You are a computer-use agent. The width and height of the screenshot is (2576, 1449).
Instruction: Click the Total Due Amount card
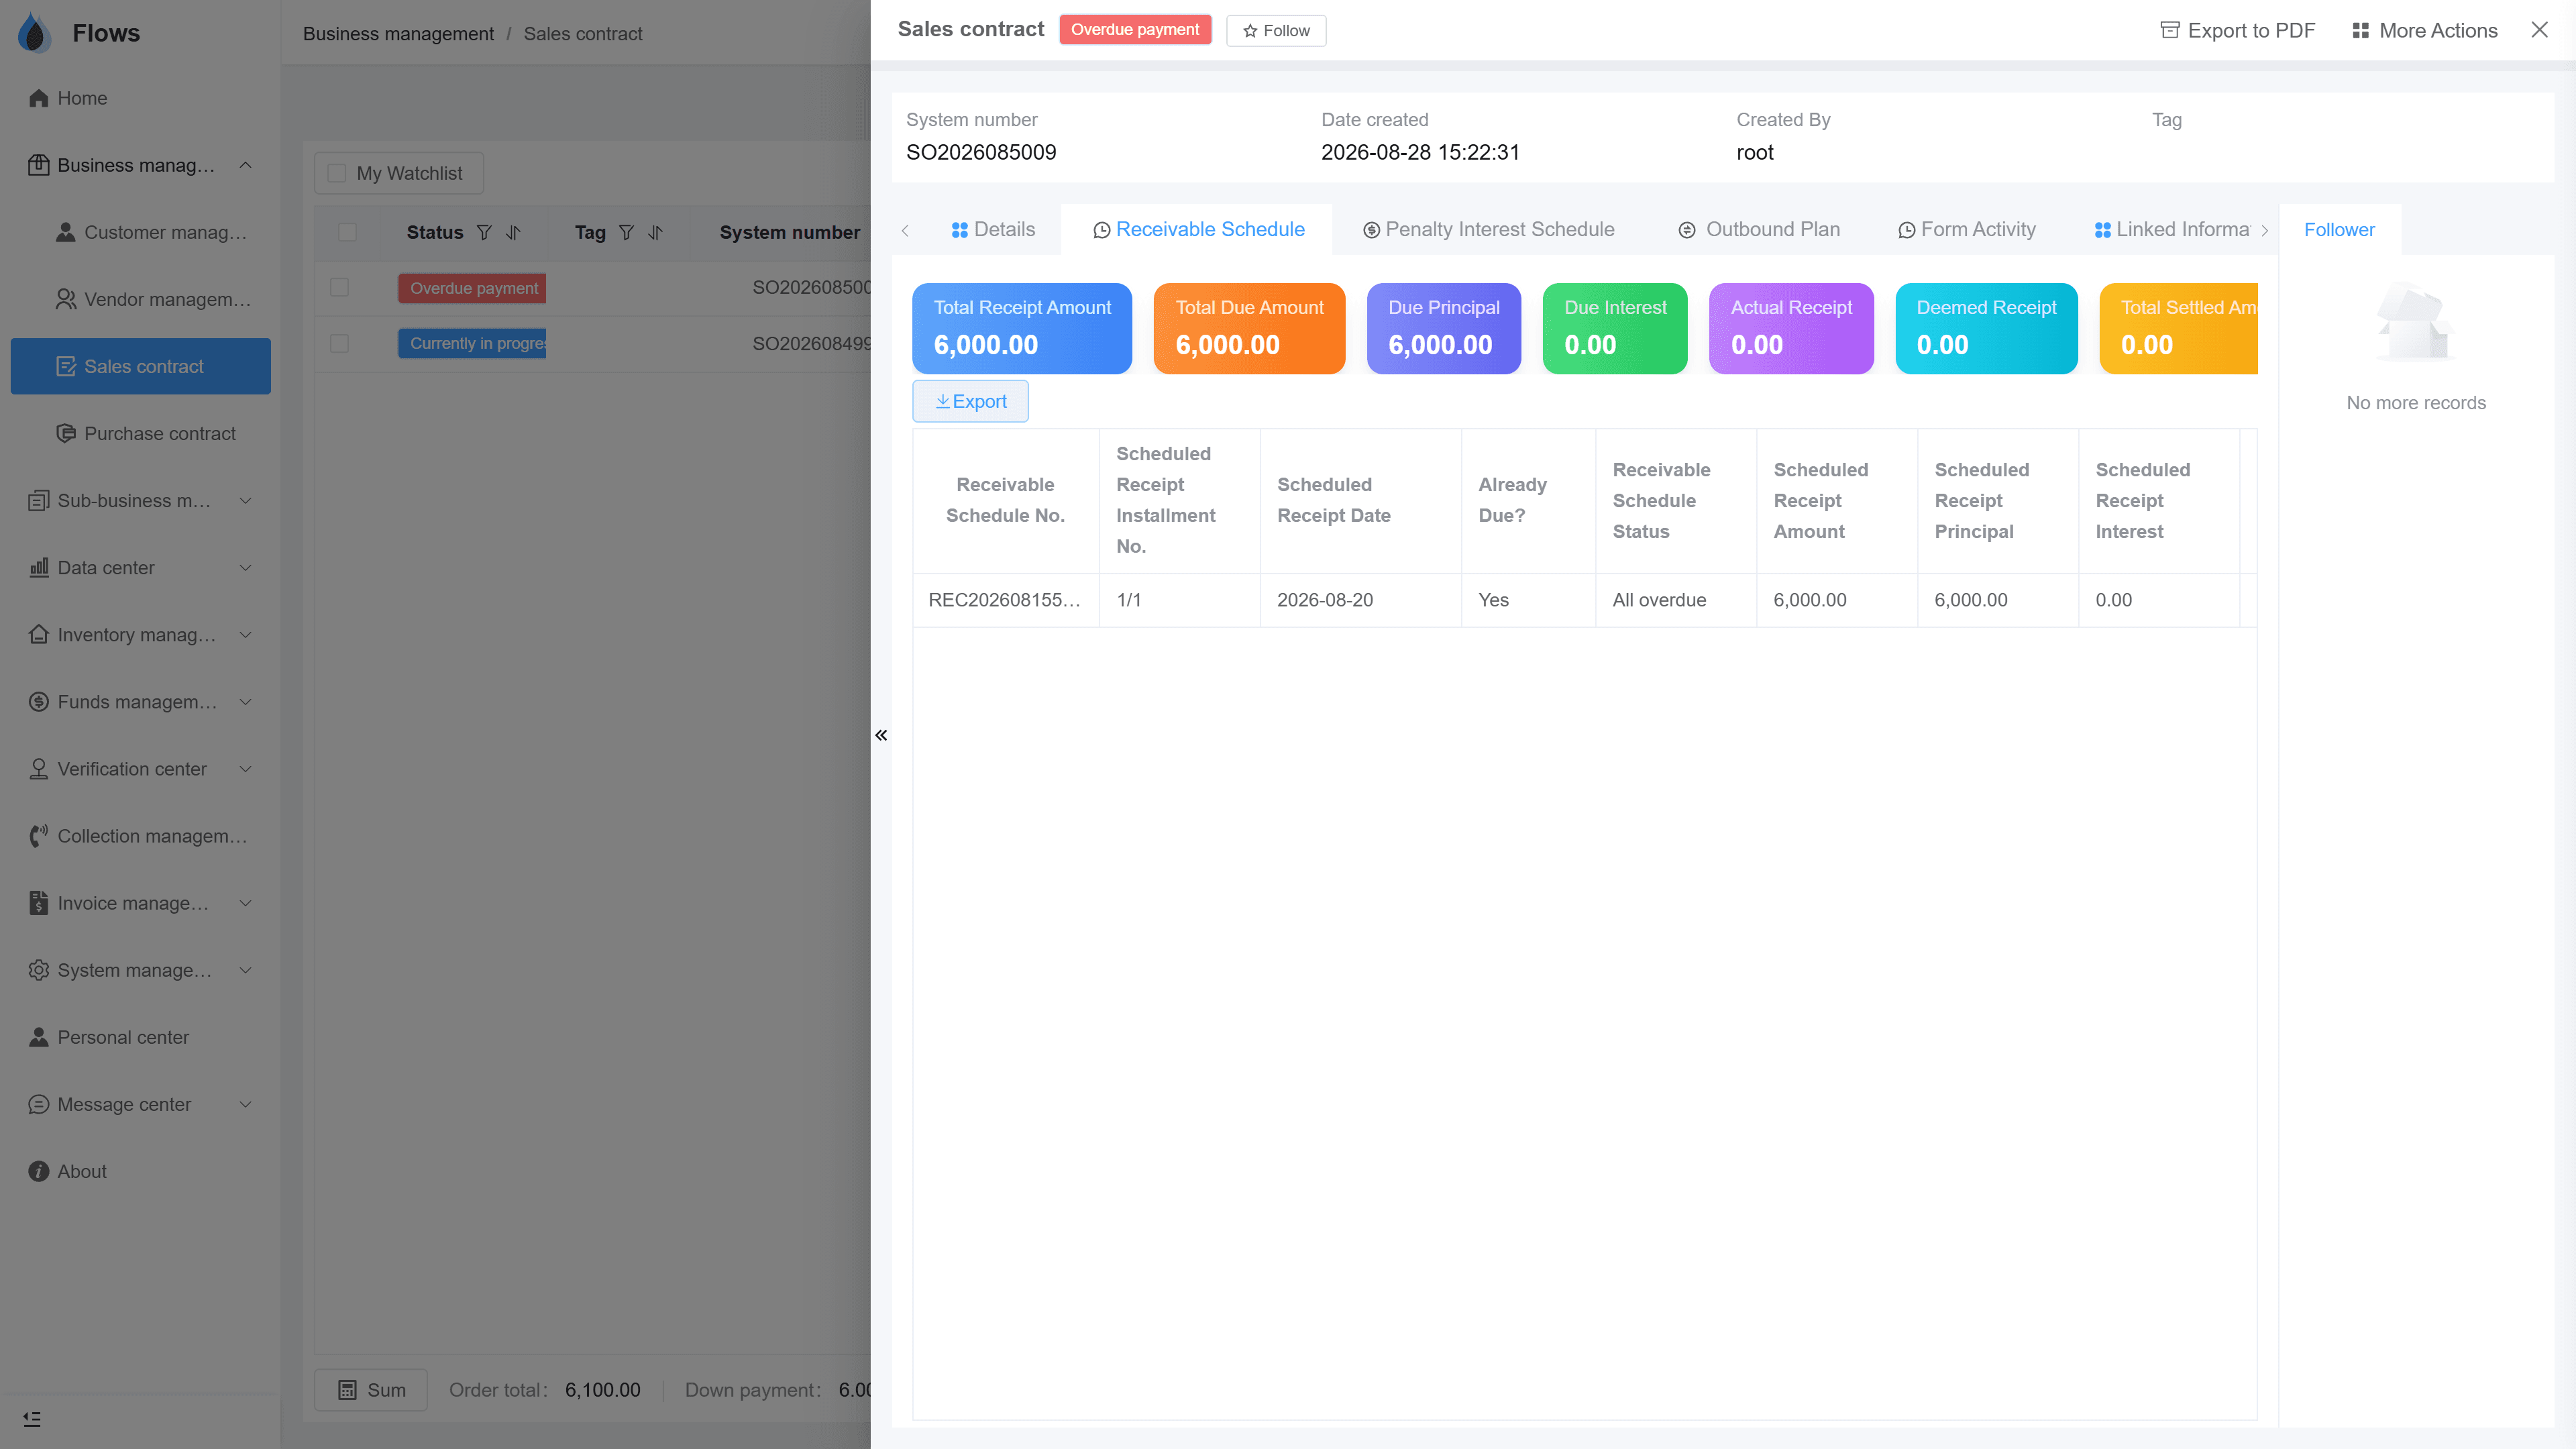tap(1249, 328)
